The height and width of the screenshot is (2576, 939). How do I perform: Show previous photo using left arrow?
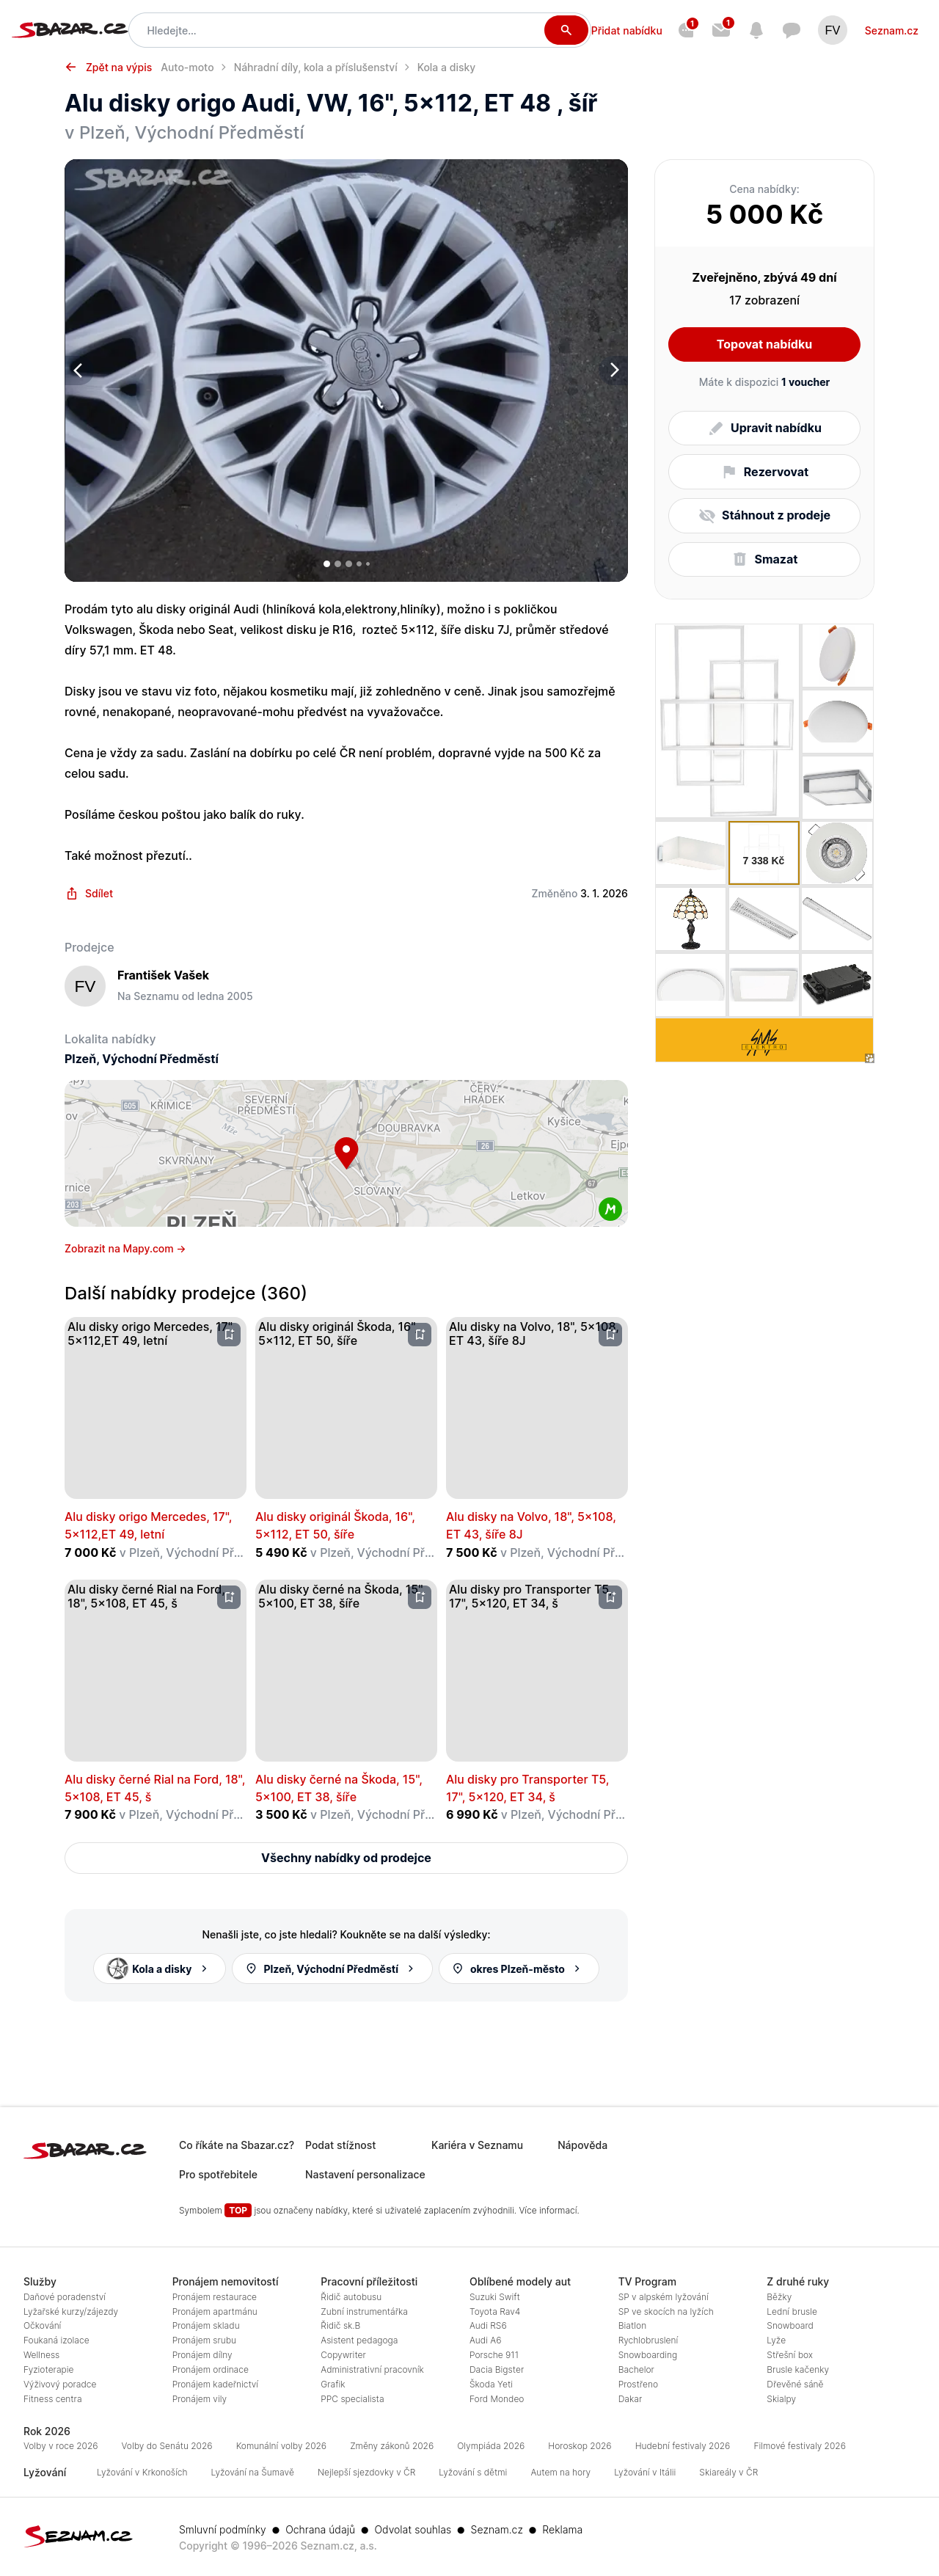[x=79, y=370]
